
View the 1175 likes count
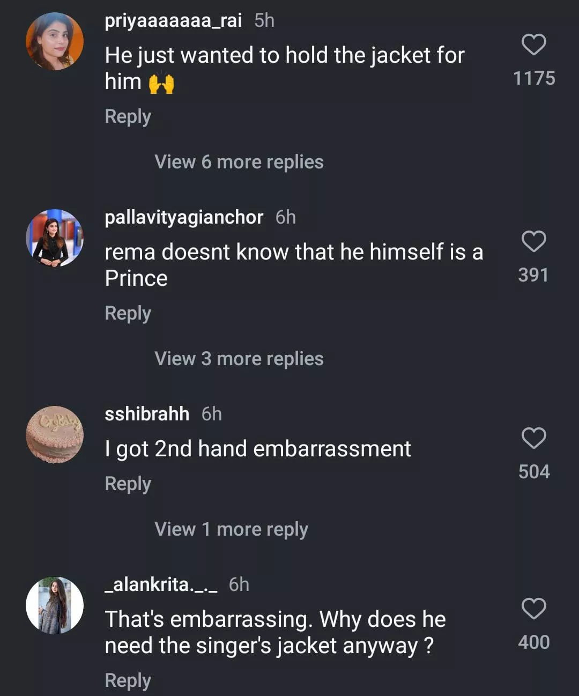tap(534, 78)
